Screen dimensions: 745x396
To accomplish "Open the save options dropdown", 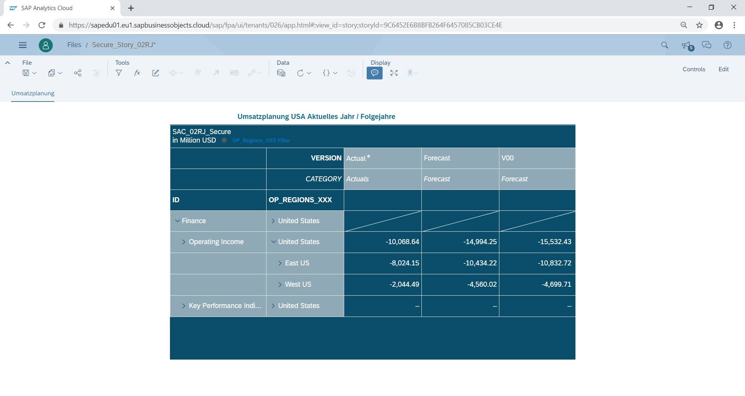I will (x=29, y=73).
